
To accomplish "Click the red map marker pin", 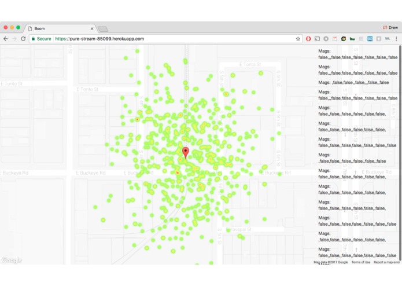I will click(x=186, y=153).
